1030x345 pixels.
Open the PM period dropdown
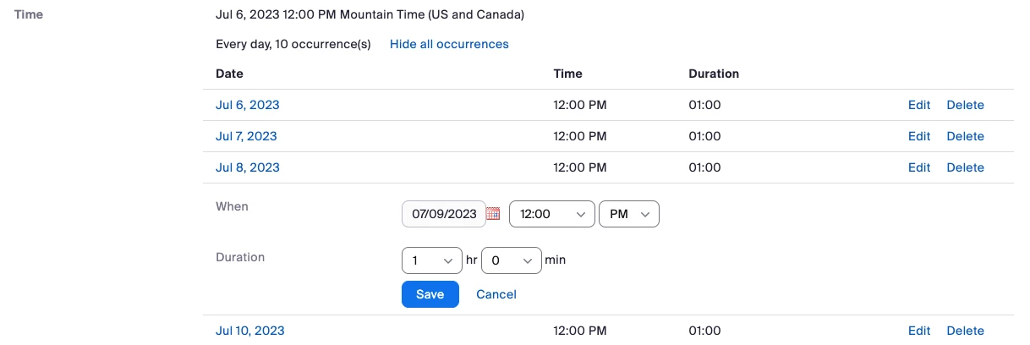point(628,214)
